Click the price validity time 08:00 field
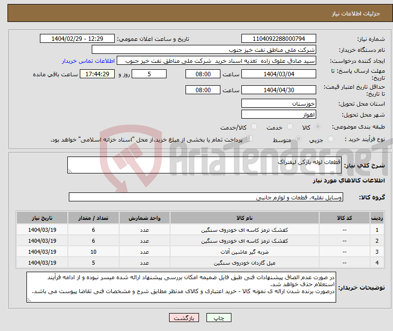 tap(203, 90)
